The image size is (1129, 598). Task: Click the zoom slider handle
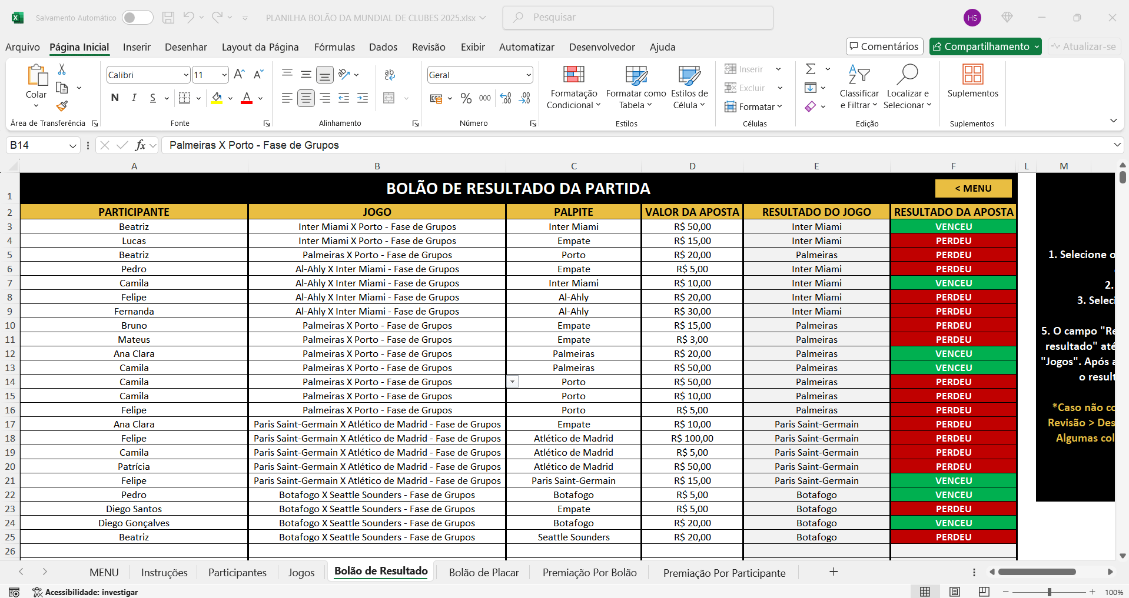point(1050,592)
